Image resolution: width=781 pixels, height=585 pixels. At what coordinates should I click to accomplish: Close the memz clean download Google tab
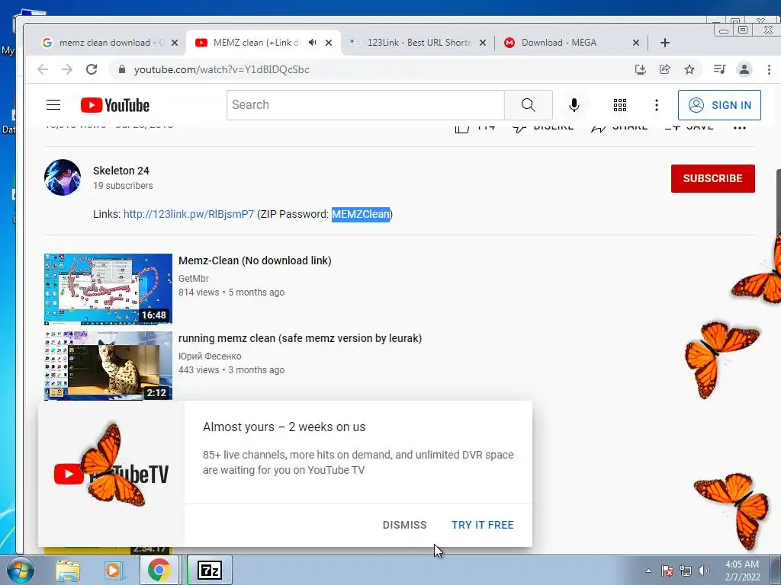click(x=175, y=43)
